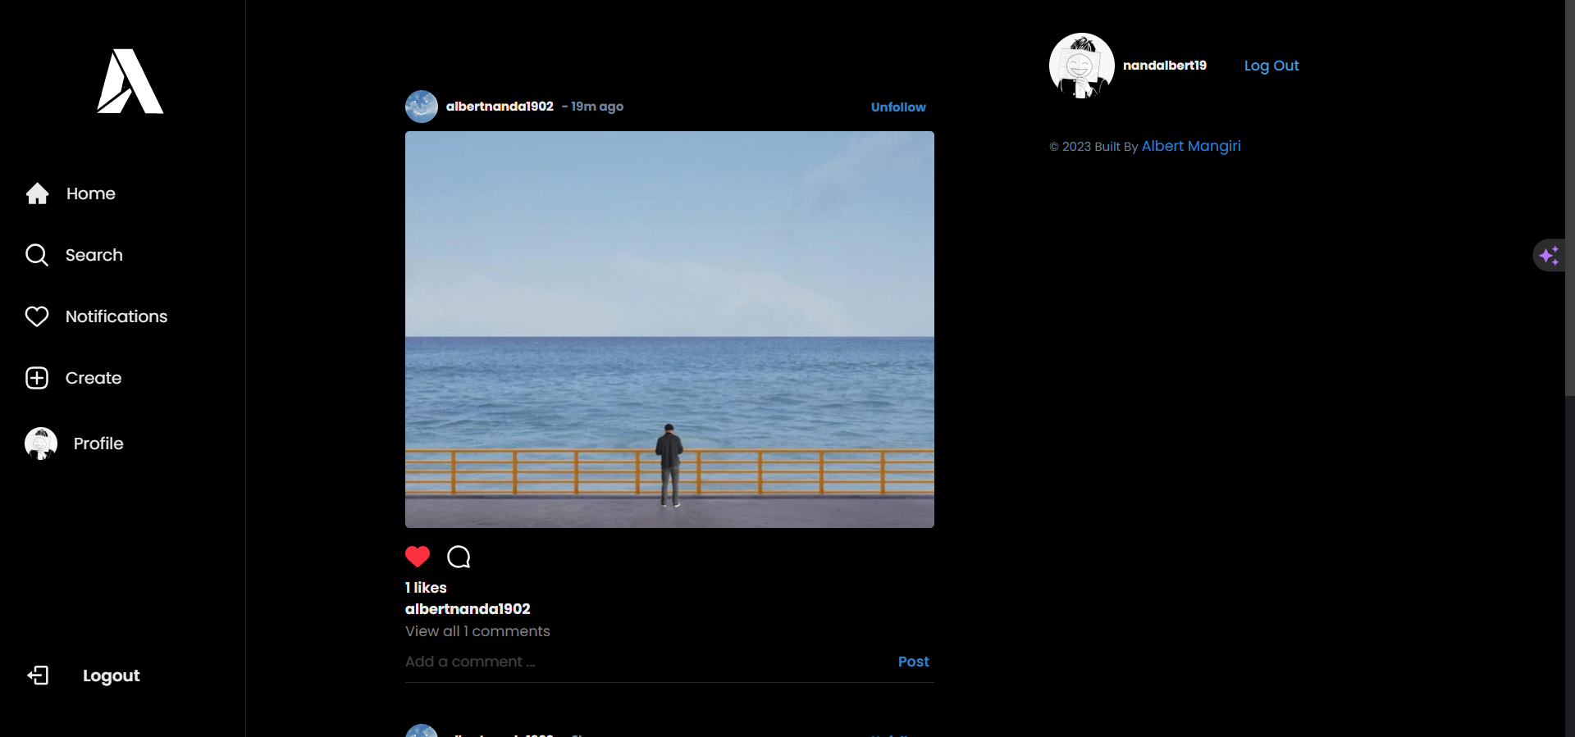The image size is (1575, 737).
Task: Open the Profile menu item
Action: (x=98, y=444)
